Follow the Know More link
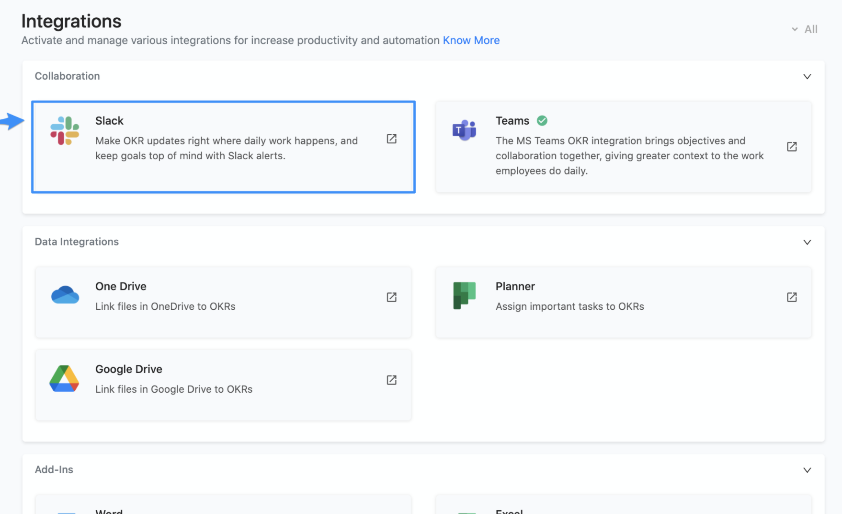842x514 pixels. [471, 40]
